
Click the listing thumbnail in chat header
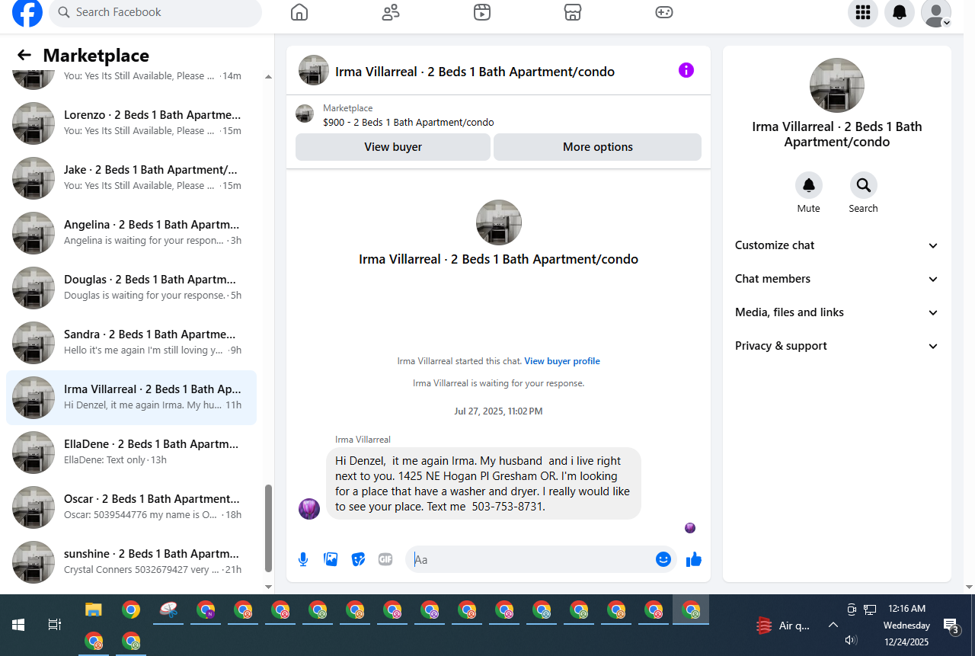314,70
